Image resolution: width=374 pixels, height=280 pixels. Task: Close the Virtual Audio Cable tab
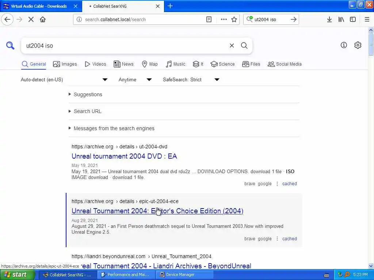pyautogui.click(x=75, y=6)
